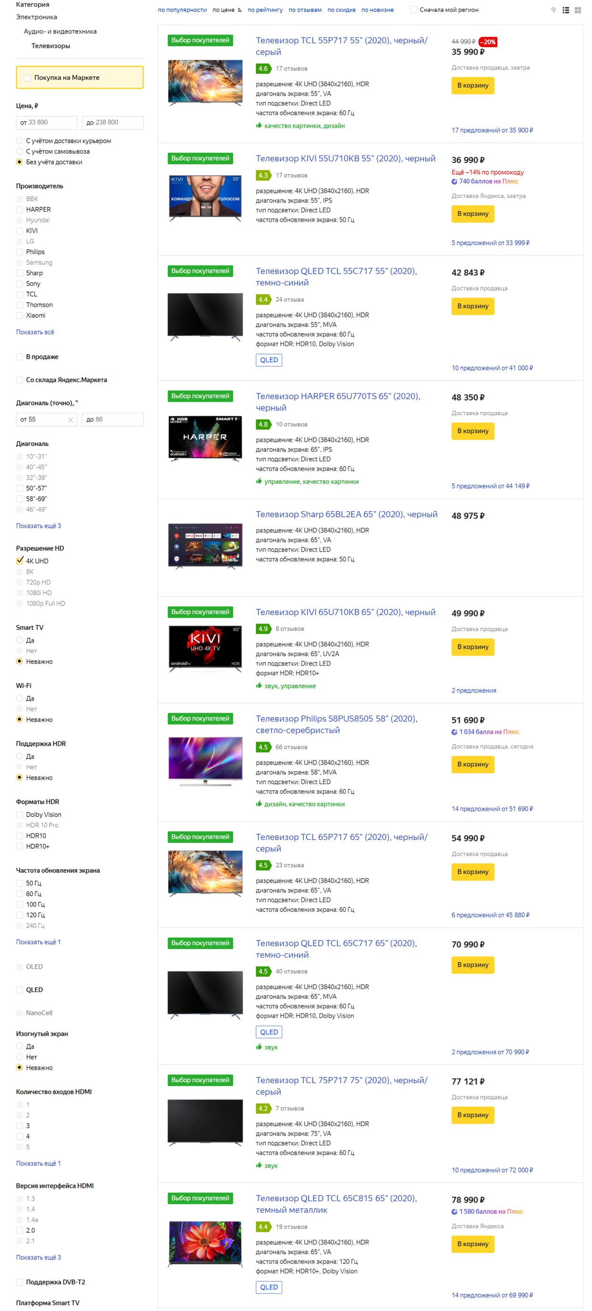Viewport: 592px width, 1311px height.
Task: Click maximum price field 'до 238 800'
Action: pos(112,123)
